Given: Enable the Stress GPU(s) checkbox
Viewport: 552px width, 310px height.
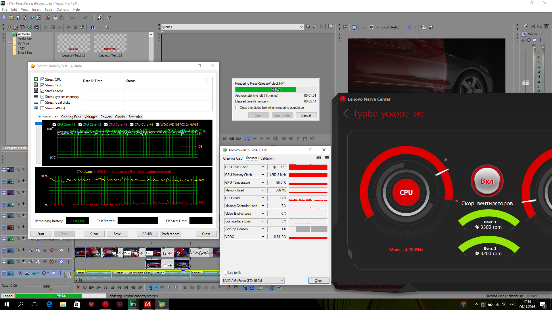Looking at the screenshot, I should tap(42, 108).
